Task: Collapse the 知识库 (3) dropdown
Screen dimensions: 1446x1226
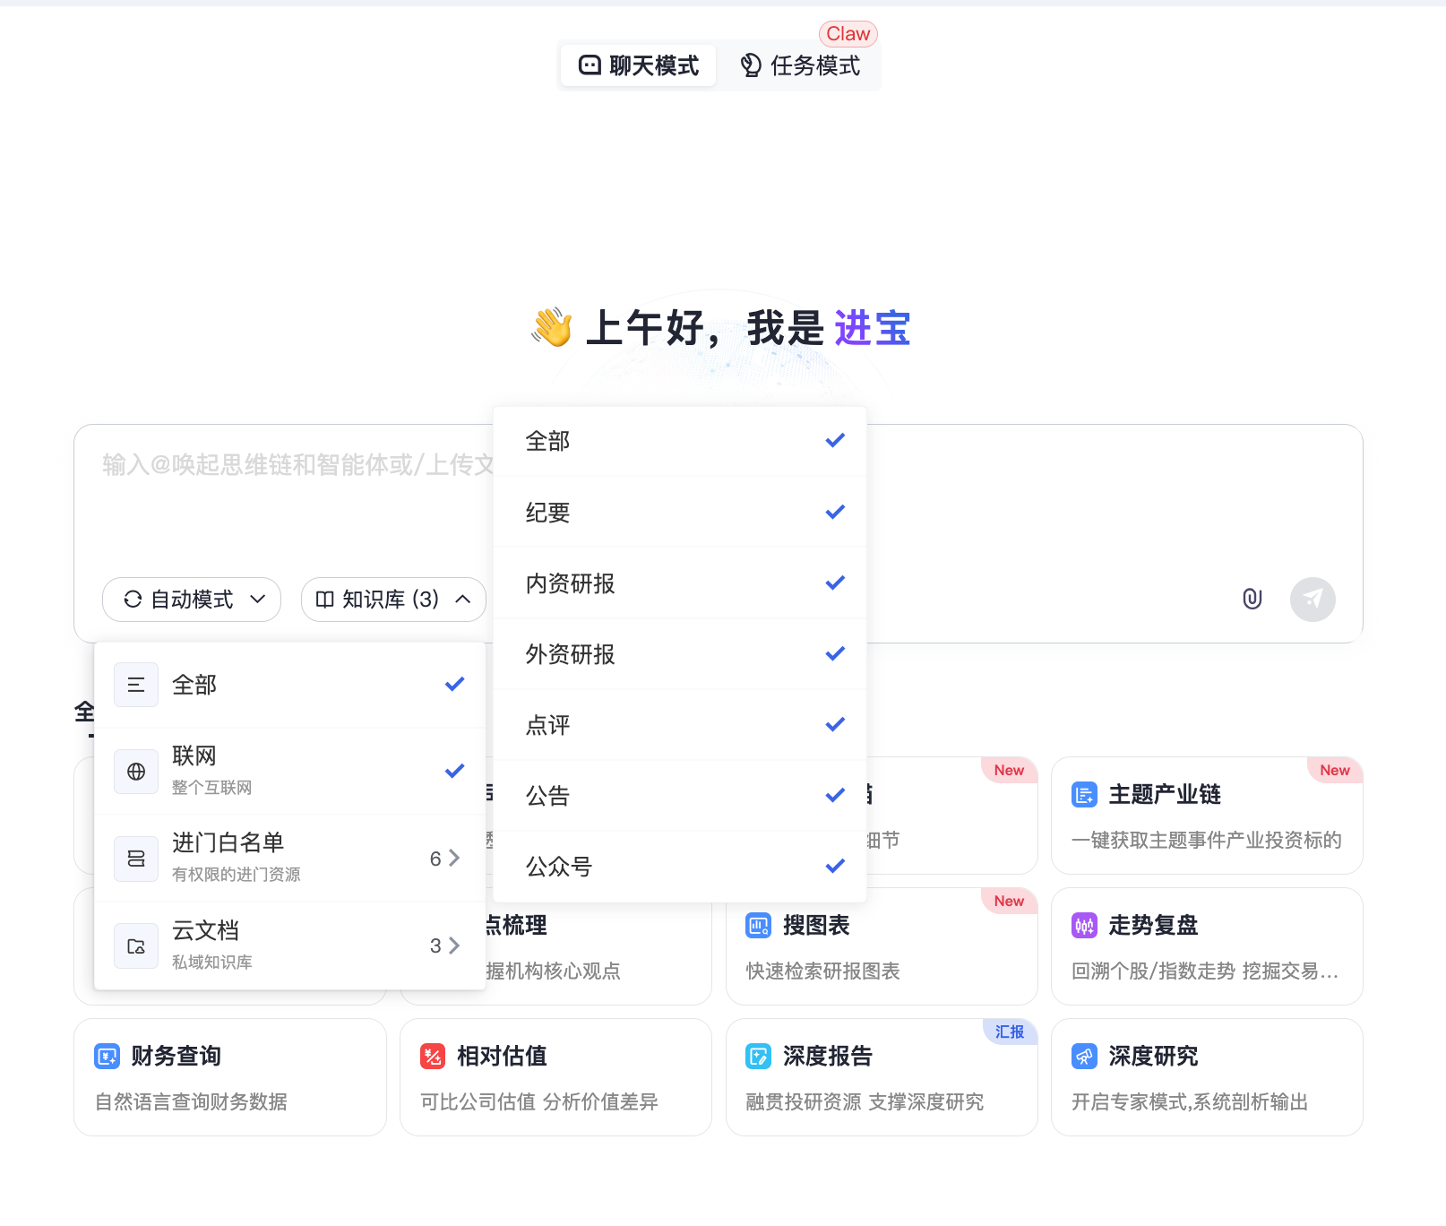Action: tap(393, 599)
